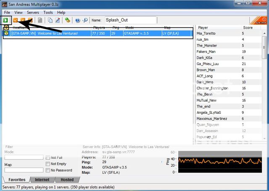Switch to the Hosted tab
Screen dimensions: 269x191
[67, 180]
